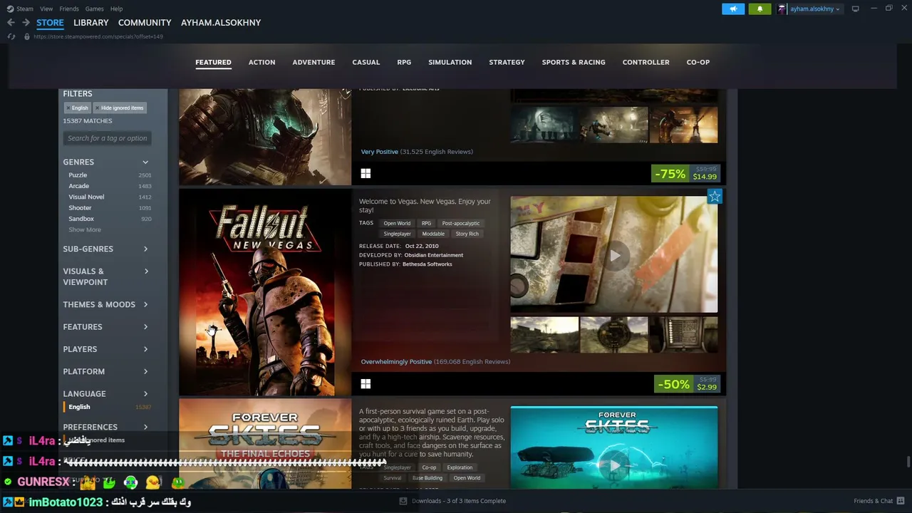Expand the Preferences filter section
Viewport: 912px width, 513px height.
107,427
